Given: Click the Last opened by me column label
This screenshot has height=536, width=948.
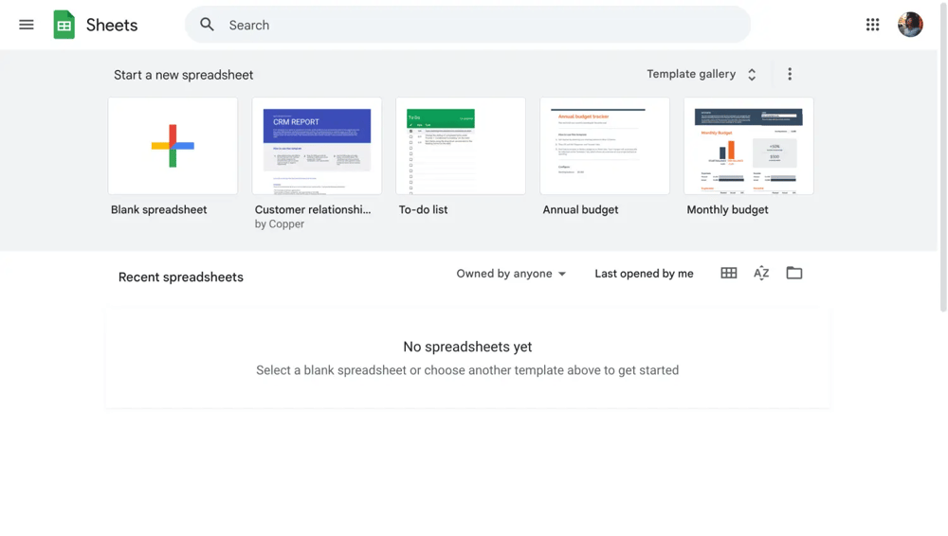Looking at the screenshot, I should click(x=644, y=274).
